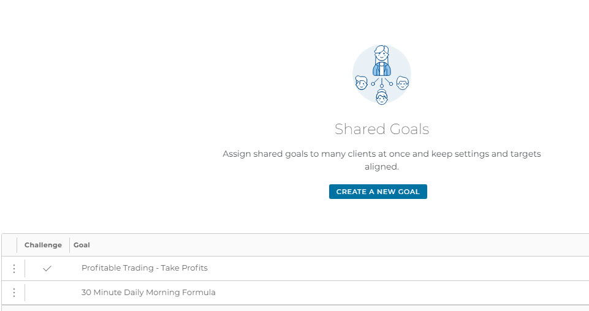Viewport: 589px width, 311px height.
Task: Click the connector node below the coach figure
Action: tap(382, 86)
